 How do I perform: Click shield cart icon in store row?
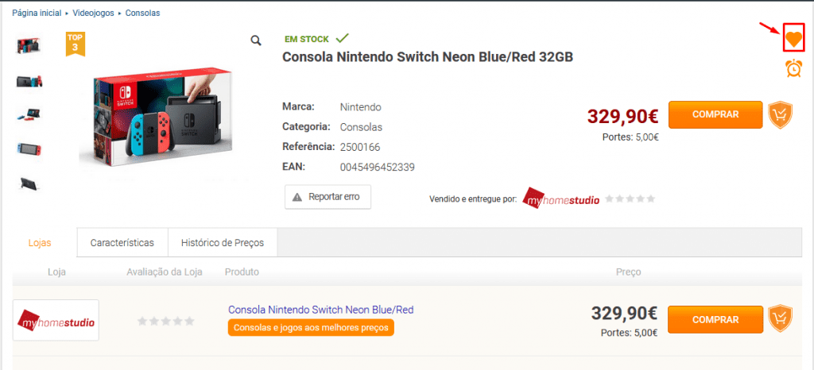point(781,319)
